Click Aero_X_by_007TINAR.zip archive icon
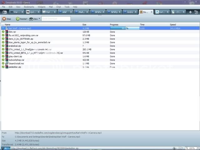The width and height of the screenshot is (200, 150). [x=7, y=39]
